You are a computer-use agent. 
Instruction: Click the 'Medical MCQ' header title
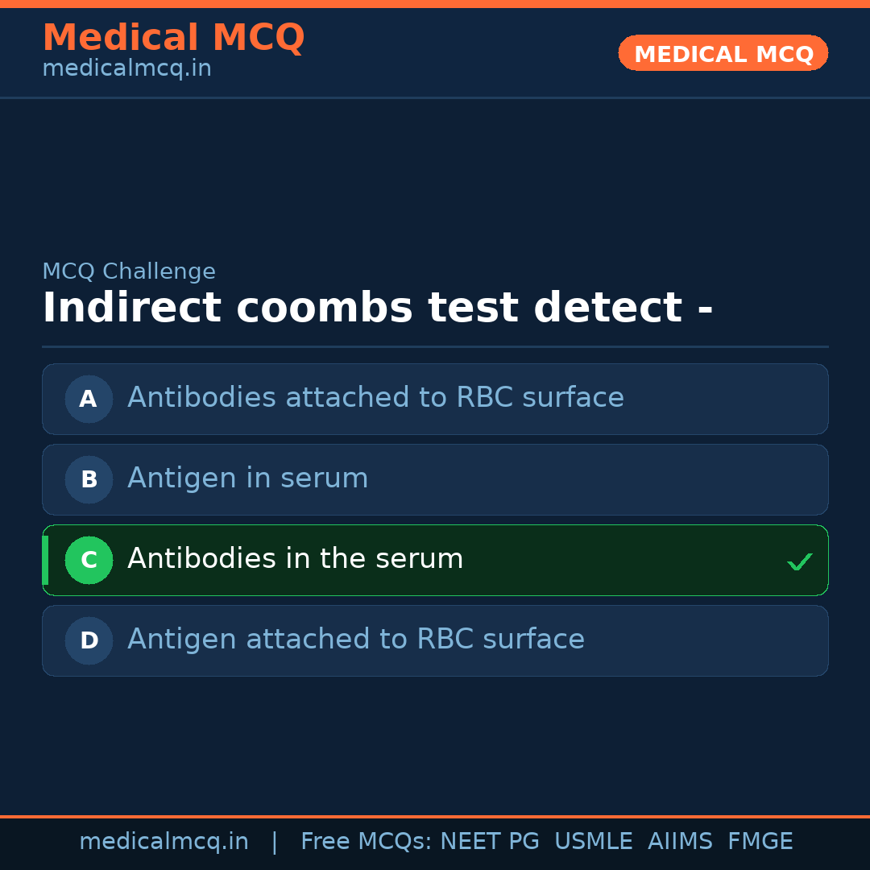click(173, 38)
